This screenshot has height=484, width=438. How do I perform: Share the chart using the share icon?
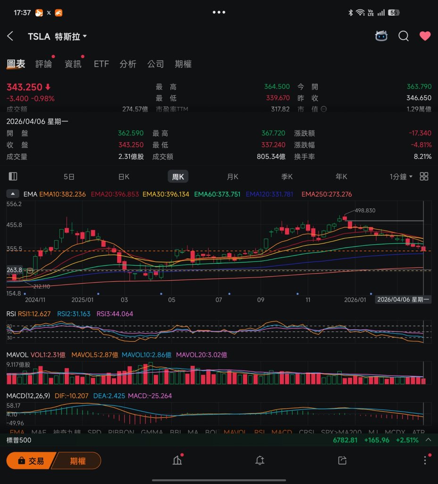pyautogui.click(x=342, y=460)
